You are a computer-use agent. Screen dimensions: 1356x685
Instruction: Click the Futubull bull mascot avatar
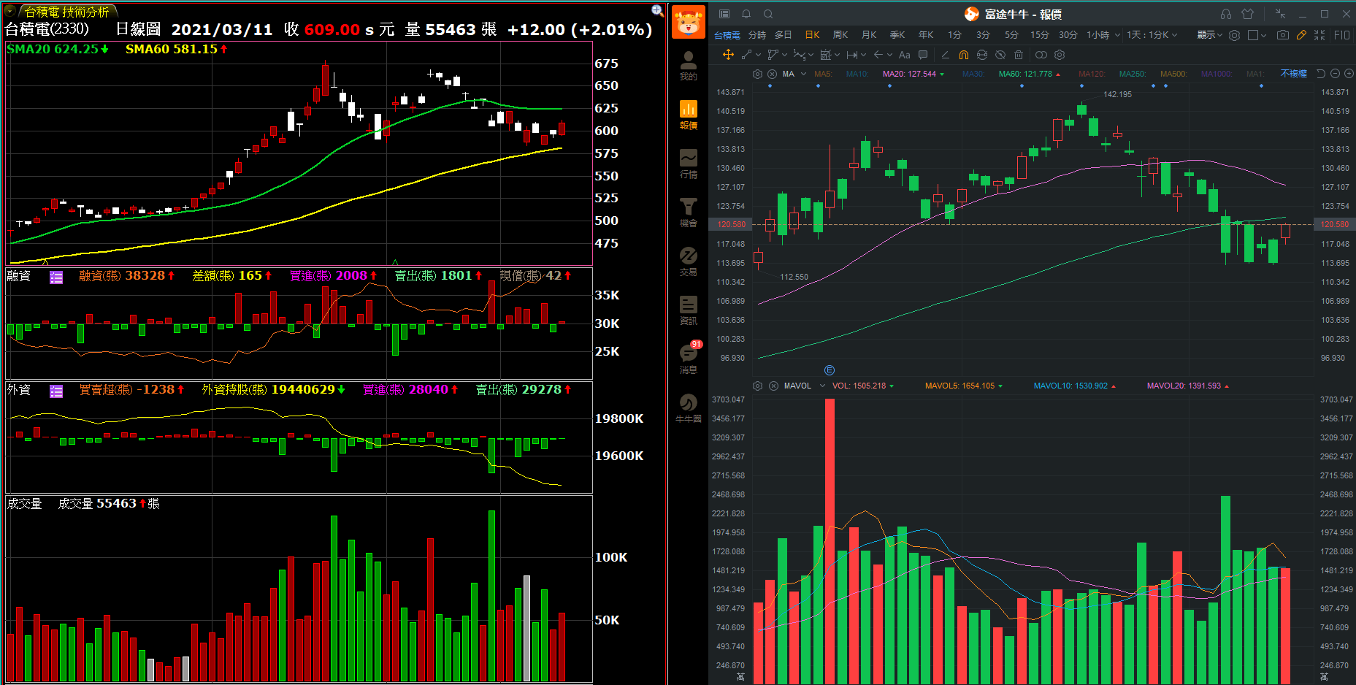[688, 22]
